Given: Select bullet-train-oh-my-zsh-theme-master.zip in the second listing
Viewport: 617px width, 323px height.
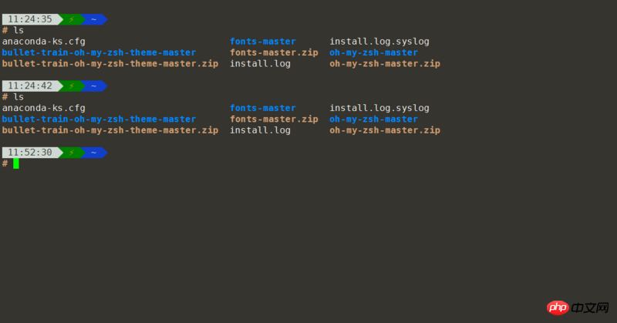Looking at the screenshot, I should click(110, 130).
